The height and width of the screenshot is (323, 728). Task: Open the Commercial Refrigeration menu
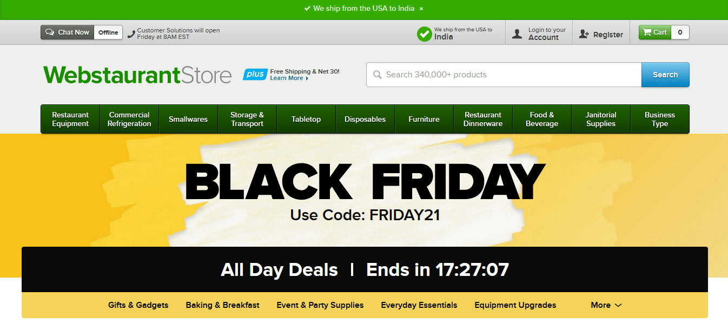[129, 119]
